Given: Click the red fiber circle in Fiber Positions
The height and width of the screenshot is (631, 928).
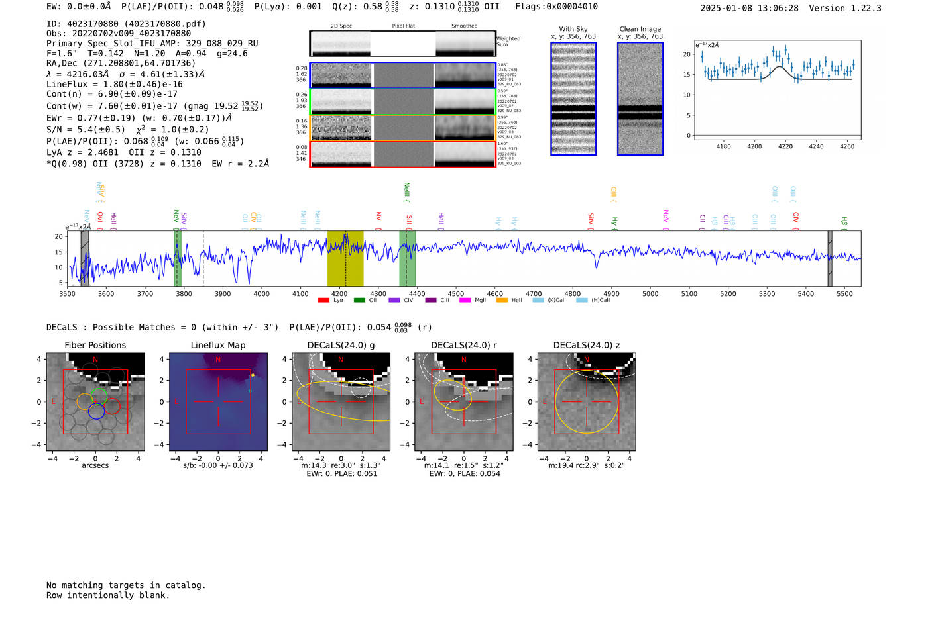Looking at the screenshot, I should click(112, 406).
